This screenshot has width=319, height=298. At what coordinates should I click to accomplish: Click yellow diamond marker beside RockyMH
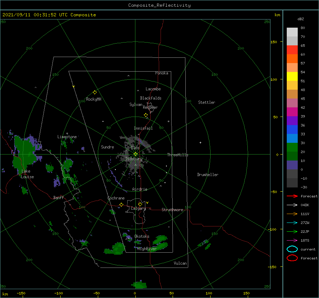[x=95, y=92]
